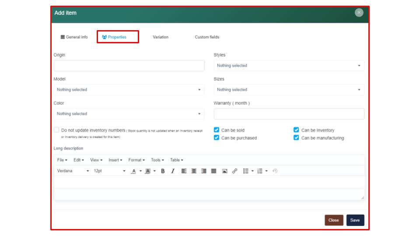The height and width of the screenshot is (236, 420).
Task: Insert a bullet list in the editor
Action: click(246, 171)
